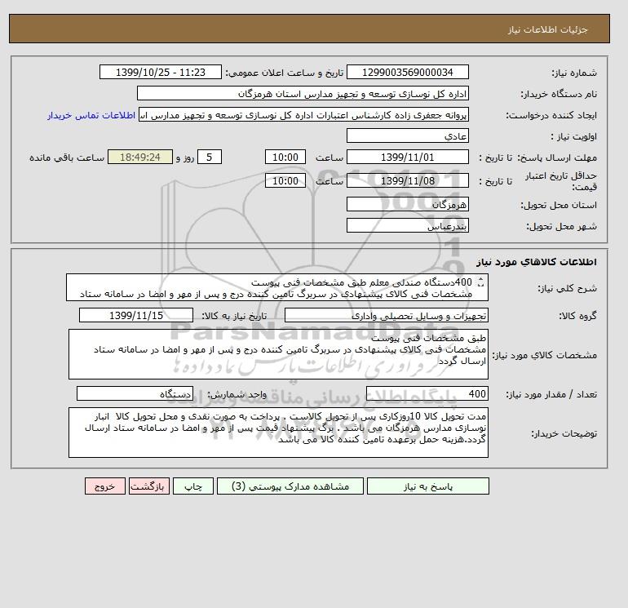
Task: Click the announcement date field 1399/10/25 - 11:23
Action: (161, 72)
